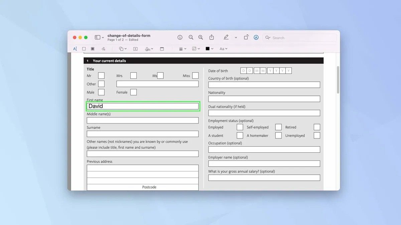This screenshot has height=225, width=401.
Task: Tick the Female checkbox
Action: (x=133, y=92)
